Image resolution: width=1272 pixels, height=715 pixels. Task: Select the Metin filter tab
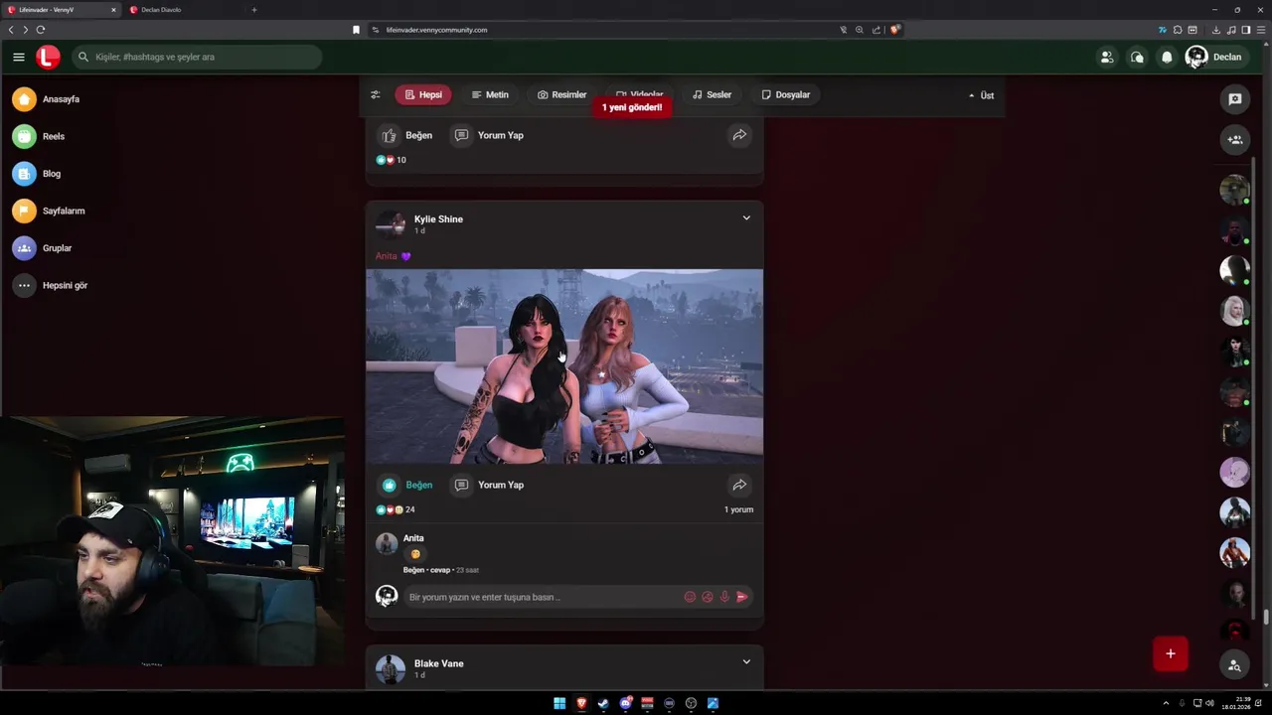[490, 94]
